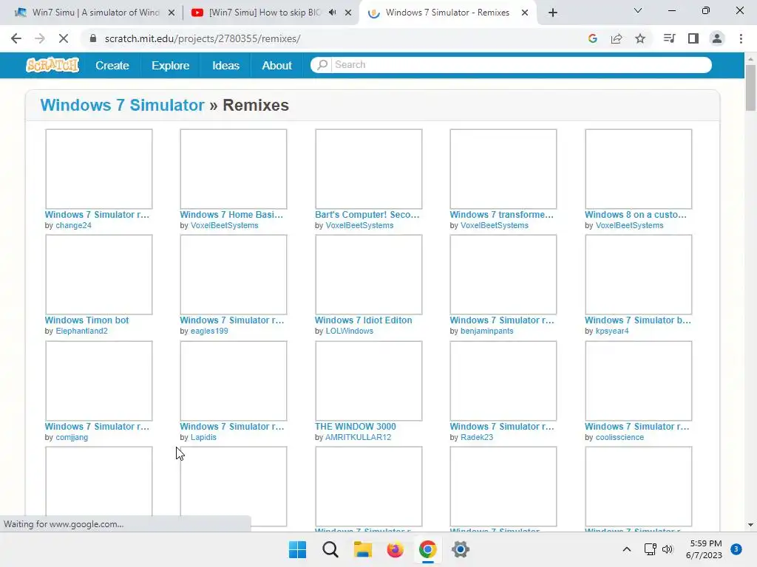Image resolution: width=757 pixels, height=567 pixels.
Task: Open Windows 7 transforme... project link
Action: (502, 215)
